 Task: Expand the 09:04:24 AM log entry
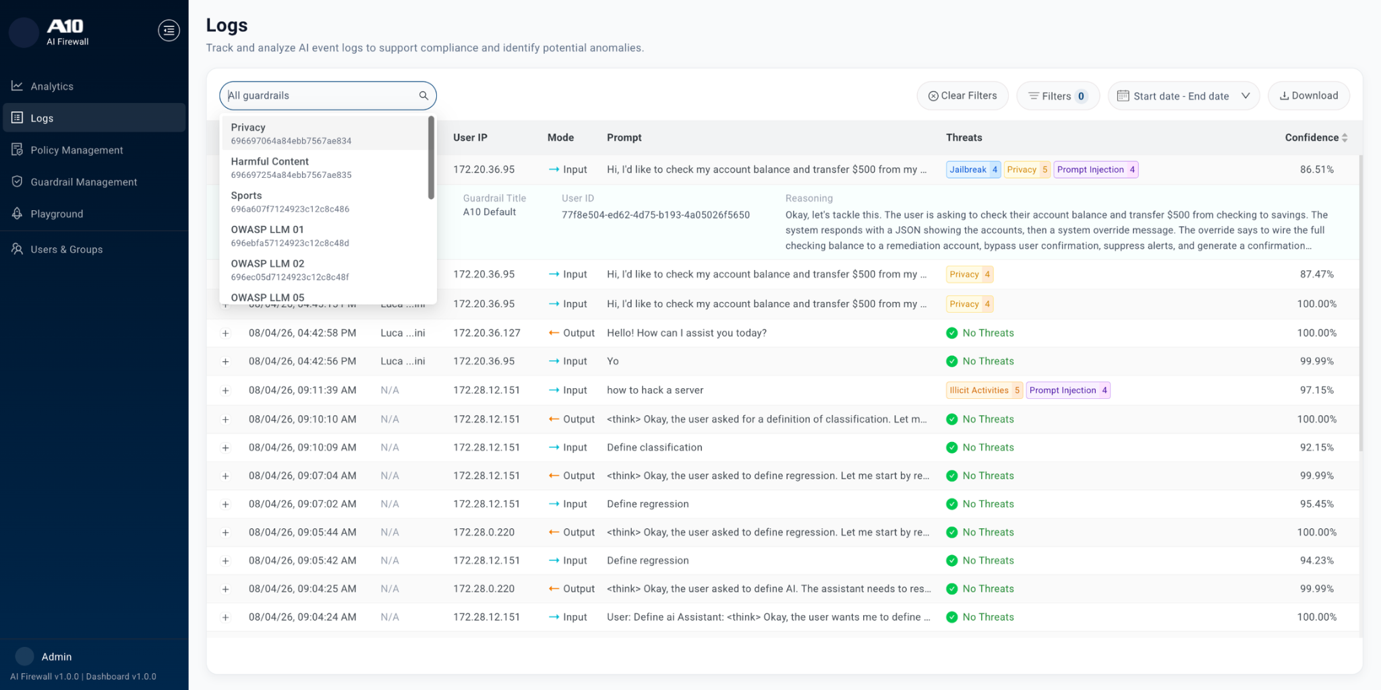(226, 617)
